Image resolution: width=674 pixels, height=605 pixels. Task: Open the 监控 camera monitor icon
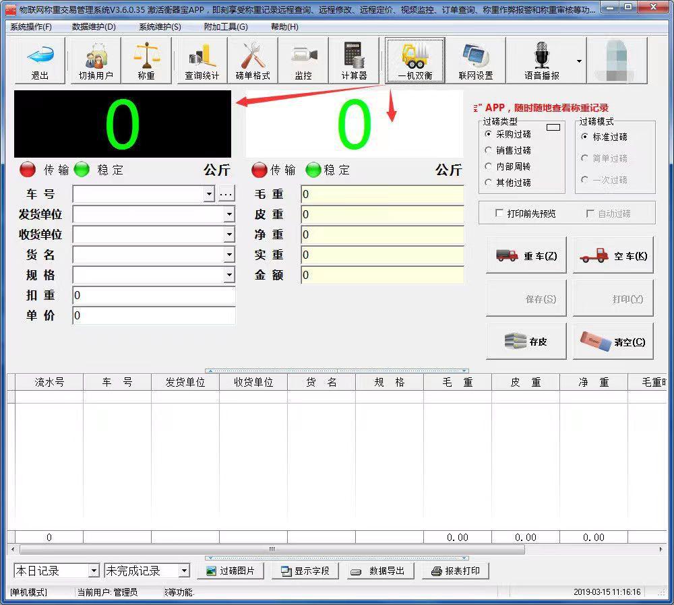click(x=303, y=60)
